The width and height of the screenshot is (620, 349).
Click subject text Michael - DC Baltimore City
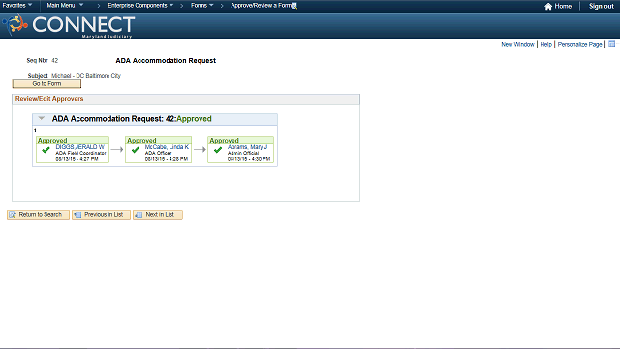[x=86, y=76]
